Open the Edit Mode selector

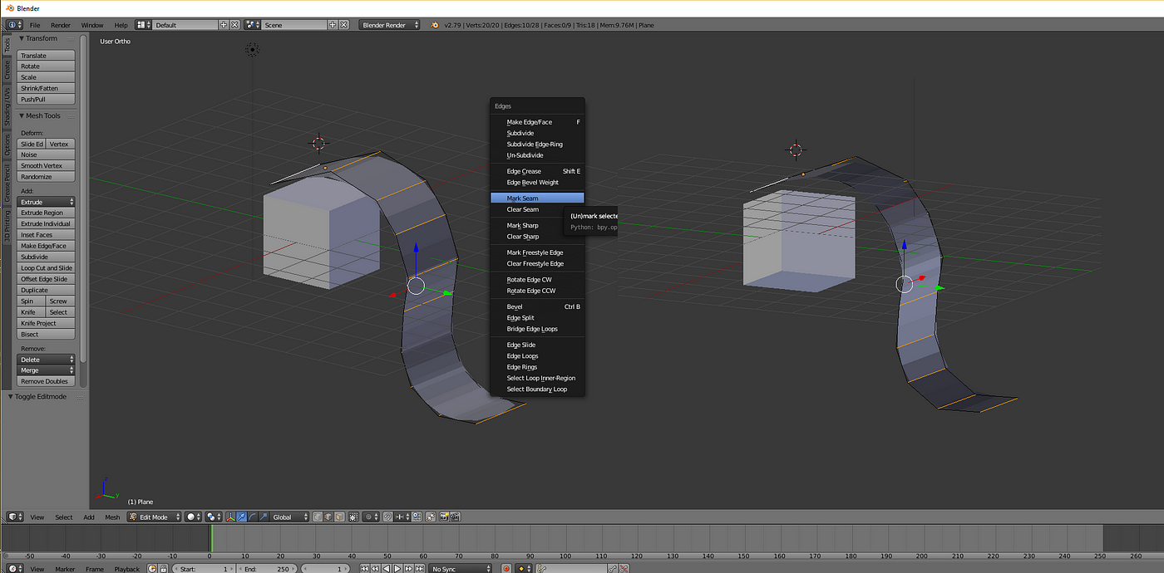tap(154, 517)
